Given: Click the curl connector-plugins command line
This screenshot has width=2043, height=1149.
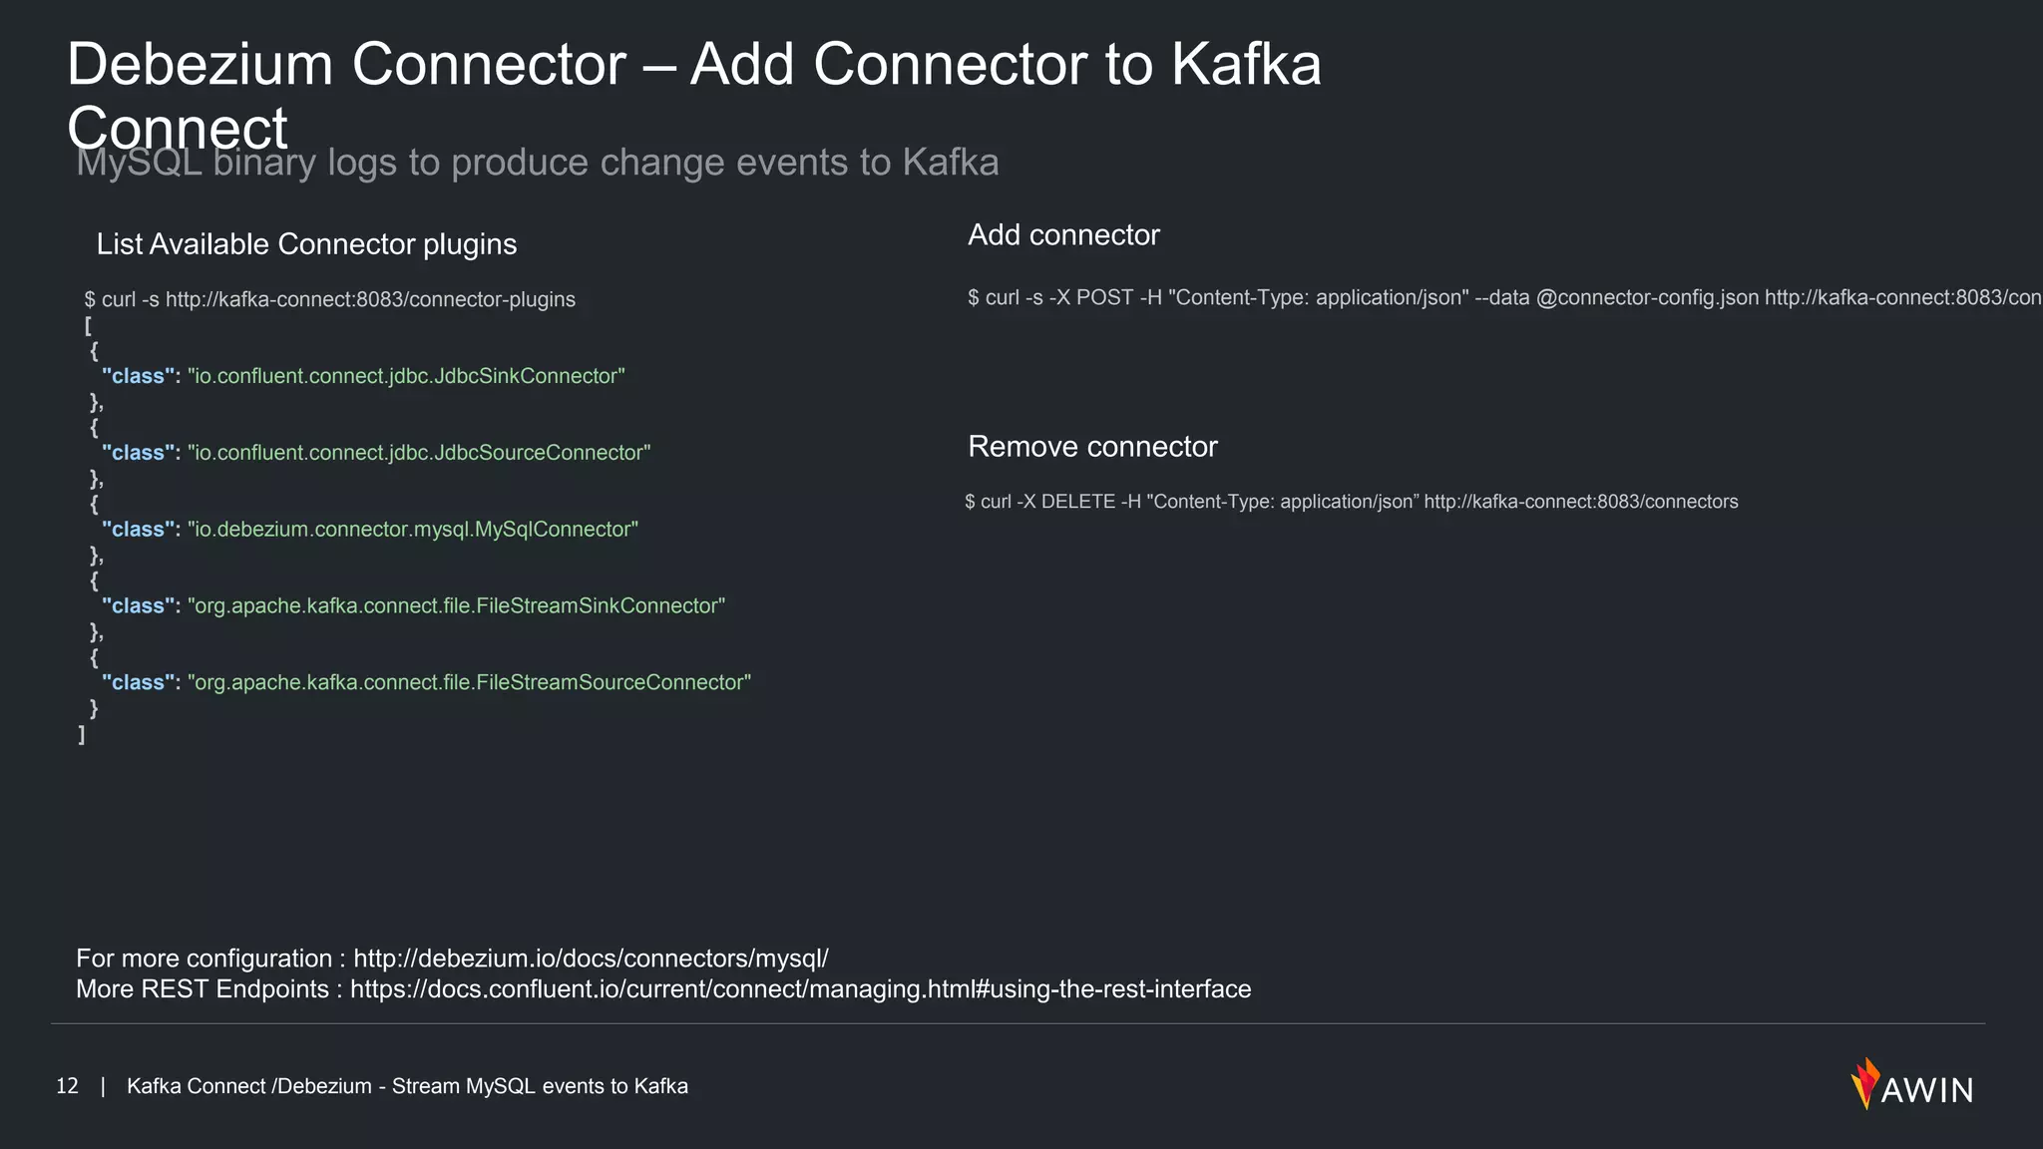Looking at the screenshot, I should click(330, 299).
